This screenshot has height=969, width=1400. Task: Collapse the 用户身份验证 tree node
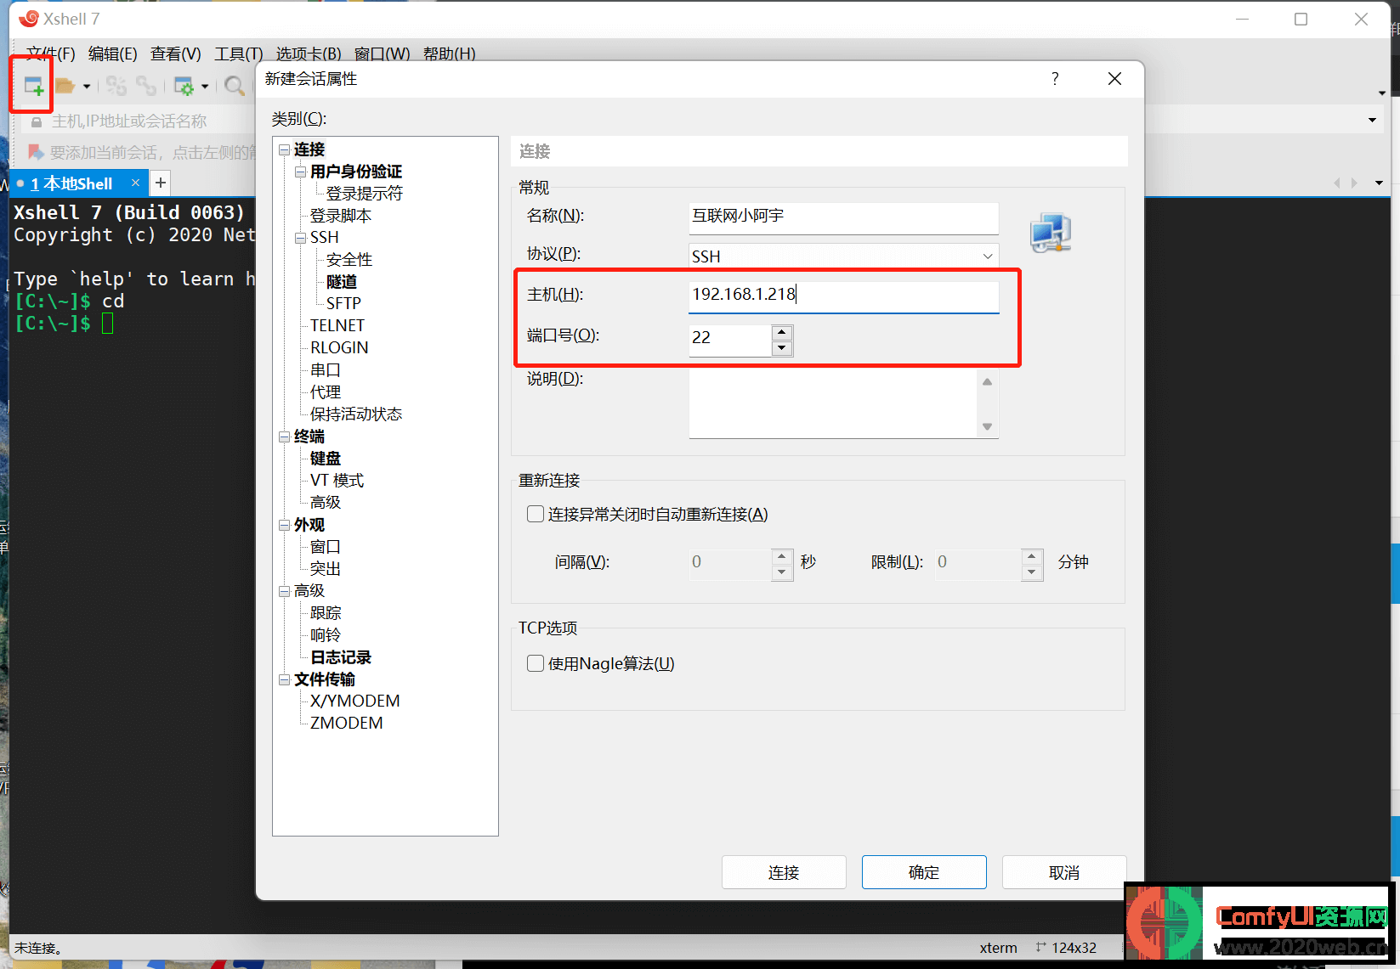[300, 172]
